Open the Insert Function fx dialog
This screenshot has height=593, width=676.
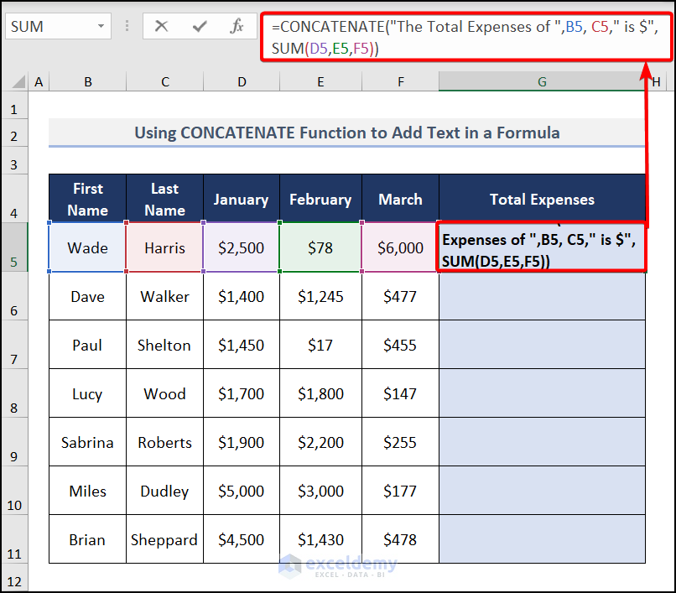click(237, 26)
